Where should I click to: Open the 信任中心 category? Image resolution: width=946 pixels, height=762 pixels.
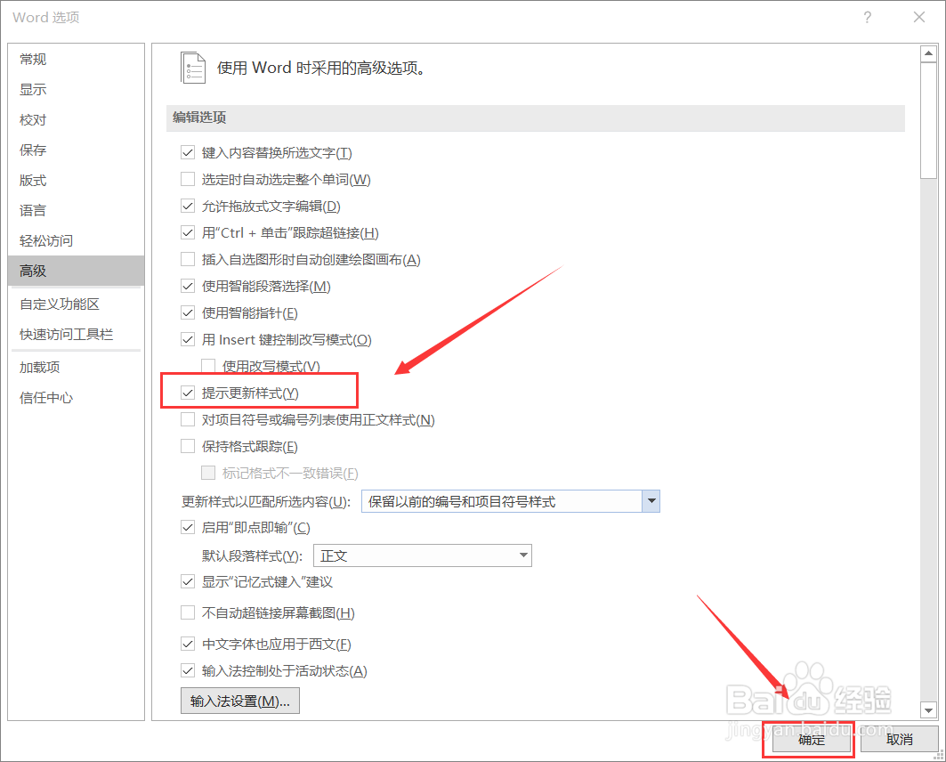[76, 397]
